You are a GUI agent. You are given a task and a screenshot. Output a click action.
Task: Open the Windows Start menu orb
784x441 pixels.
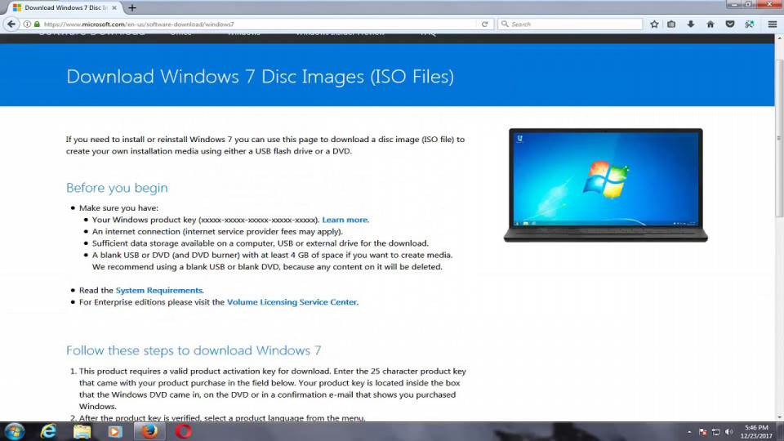(x=14, y=431)
